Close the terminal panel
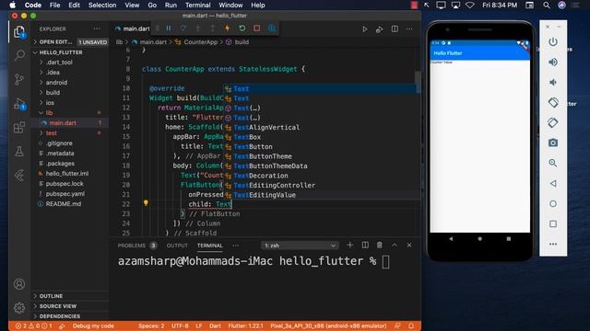Screen dimensions: 590x331 [x=409, y=245]
